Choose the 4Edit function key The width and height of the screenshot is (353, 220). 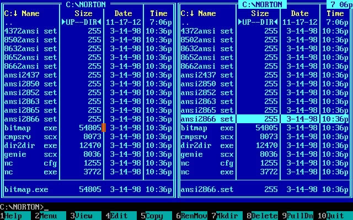(x=121, y=216)
